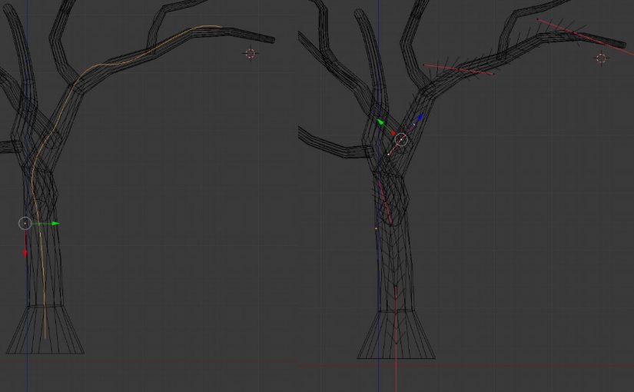Select the flared trunk base of the left tree
634x392 pixels.
[45, 330]
